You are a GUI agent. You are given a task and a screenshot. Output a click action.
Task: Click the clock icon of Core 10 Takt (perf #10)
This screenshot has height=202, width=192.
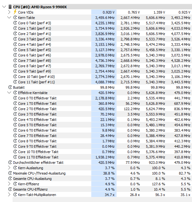15,76
